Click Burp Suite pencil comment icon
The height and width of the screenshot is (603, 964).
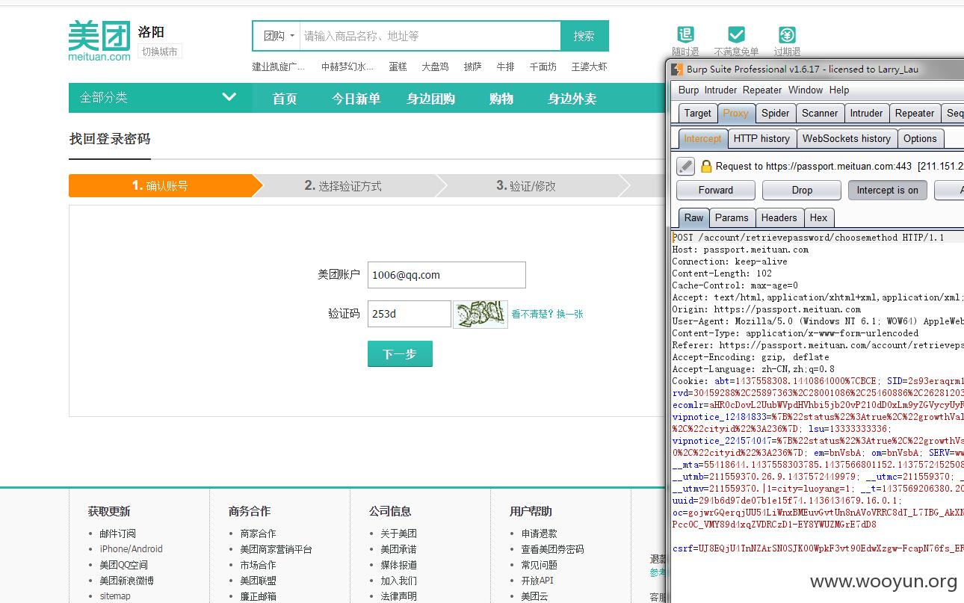point(685,166)
